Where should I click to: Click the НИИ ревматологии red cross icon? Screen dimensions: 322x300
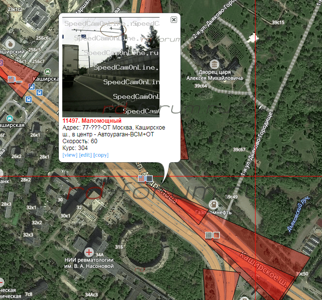89,252
